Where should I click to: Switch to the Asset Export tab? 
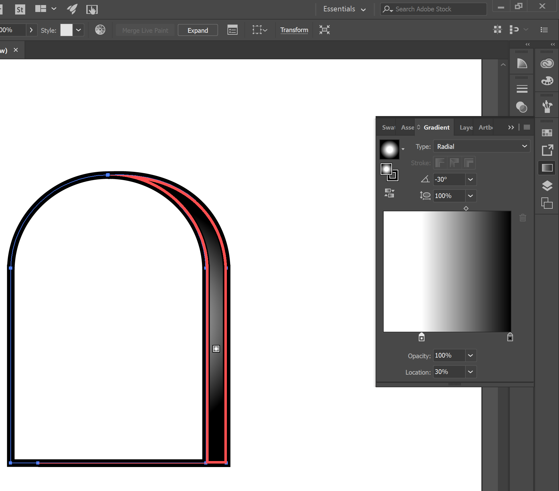(x=407, y=127)
